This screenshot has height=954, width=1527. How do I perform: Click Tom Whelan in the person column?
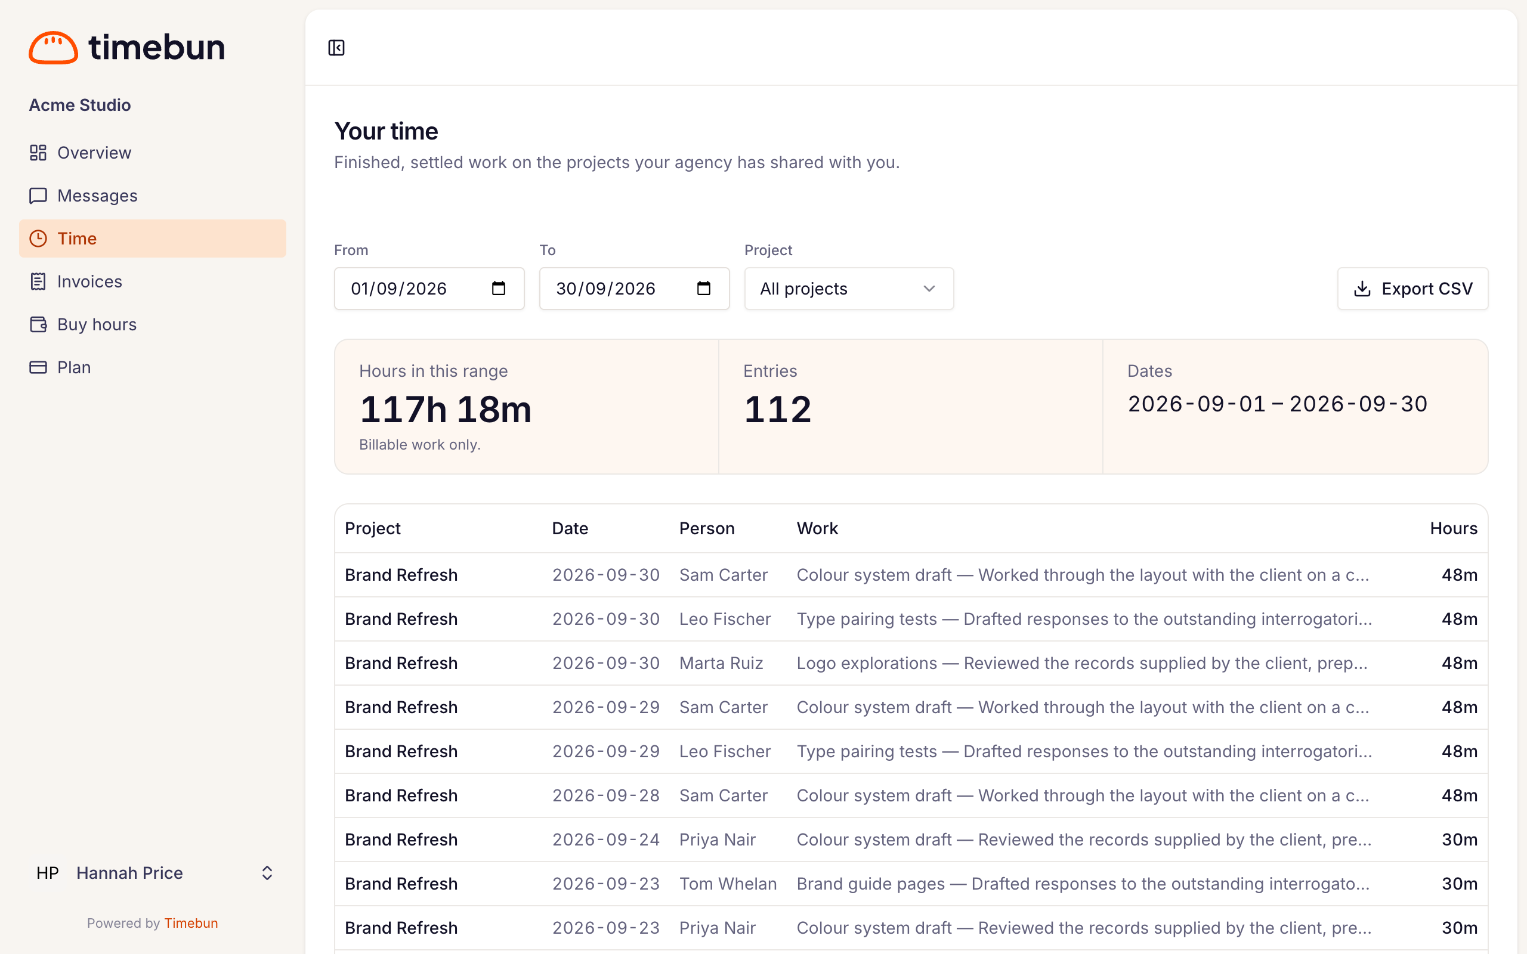(728, 883)
